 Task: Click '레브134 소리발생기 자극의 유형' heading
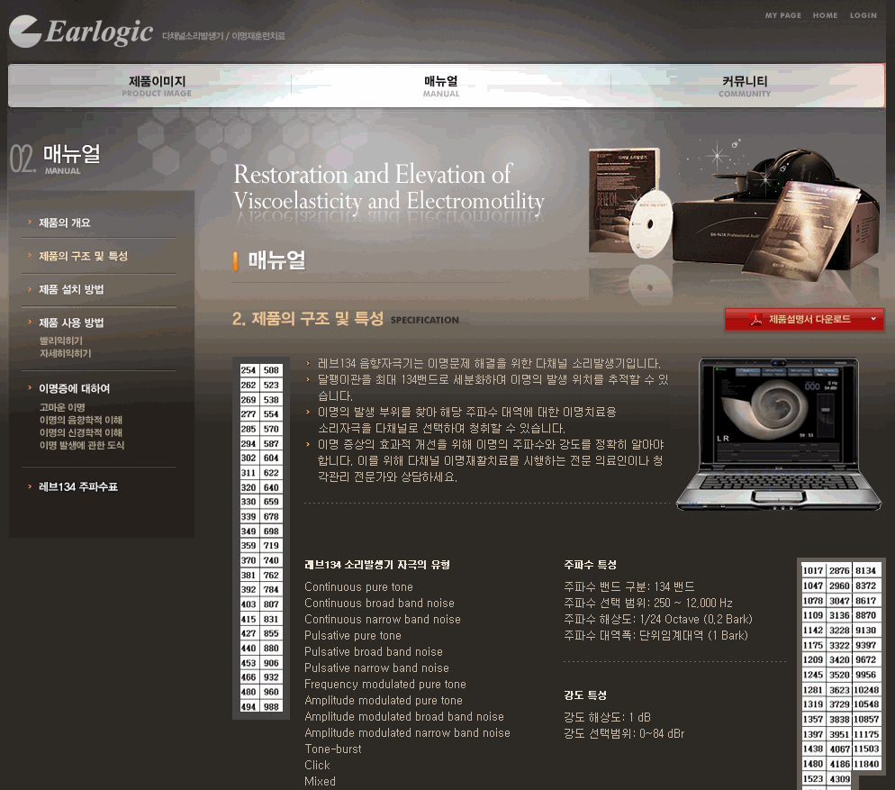click(377, 565)
